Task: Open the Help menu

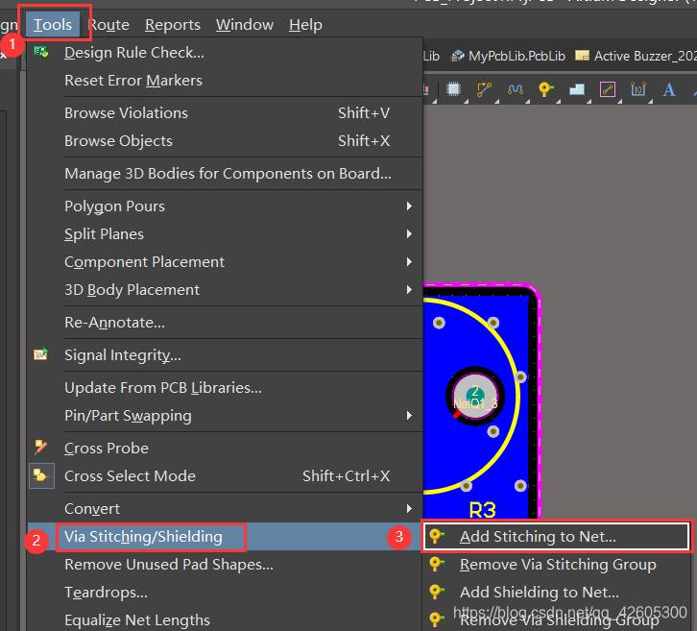Action: pos(305,25)
